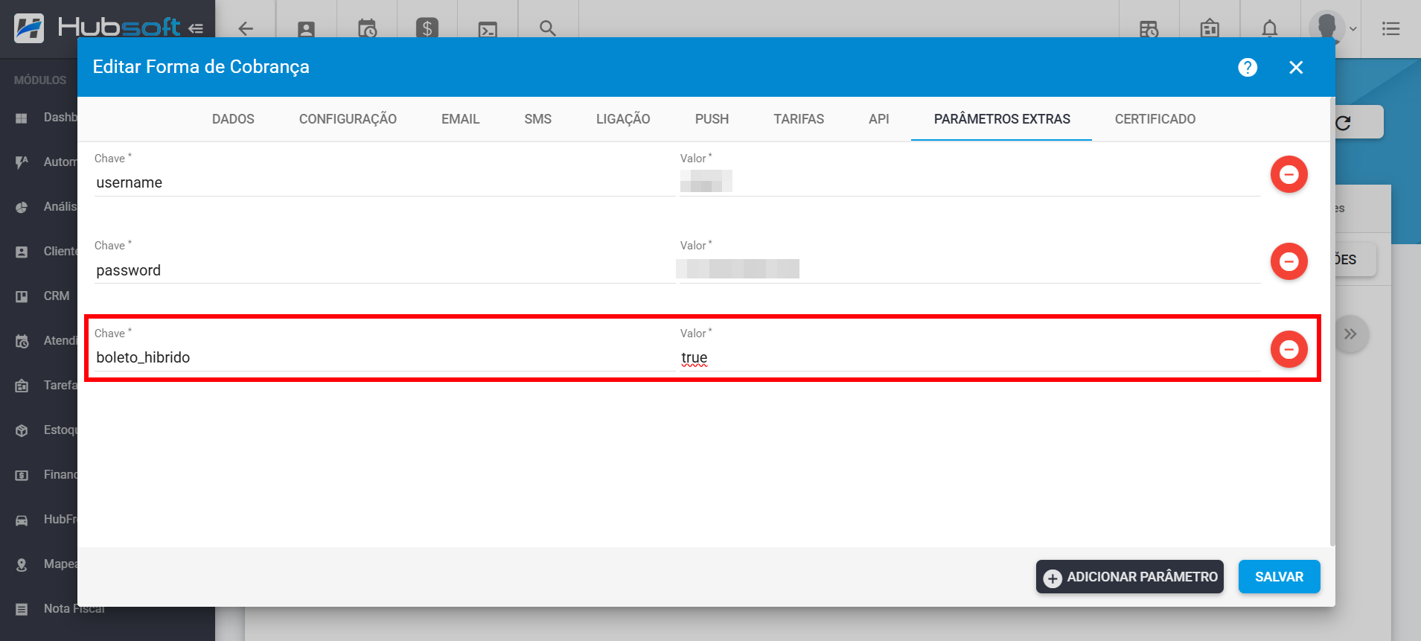The image size is (1421, 641).
Task: Open the terminal console icon in the top toolbar
Action: point(488,29)
